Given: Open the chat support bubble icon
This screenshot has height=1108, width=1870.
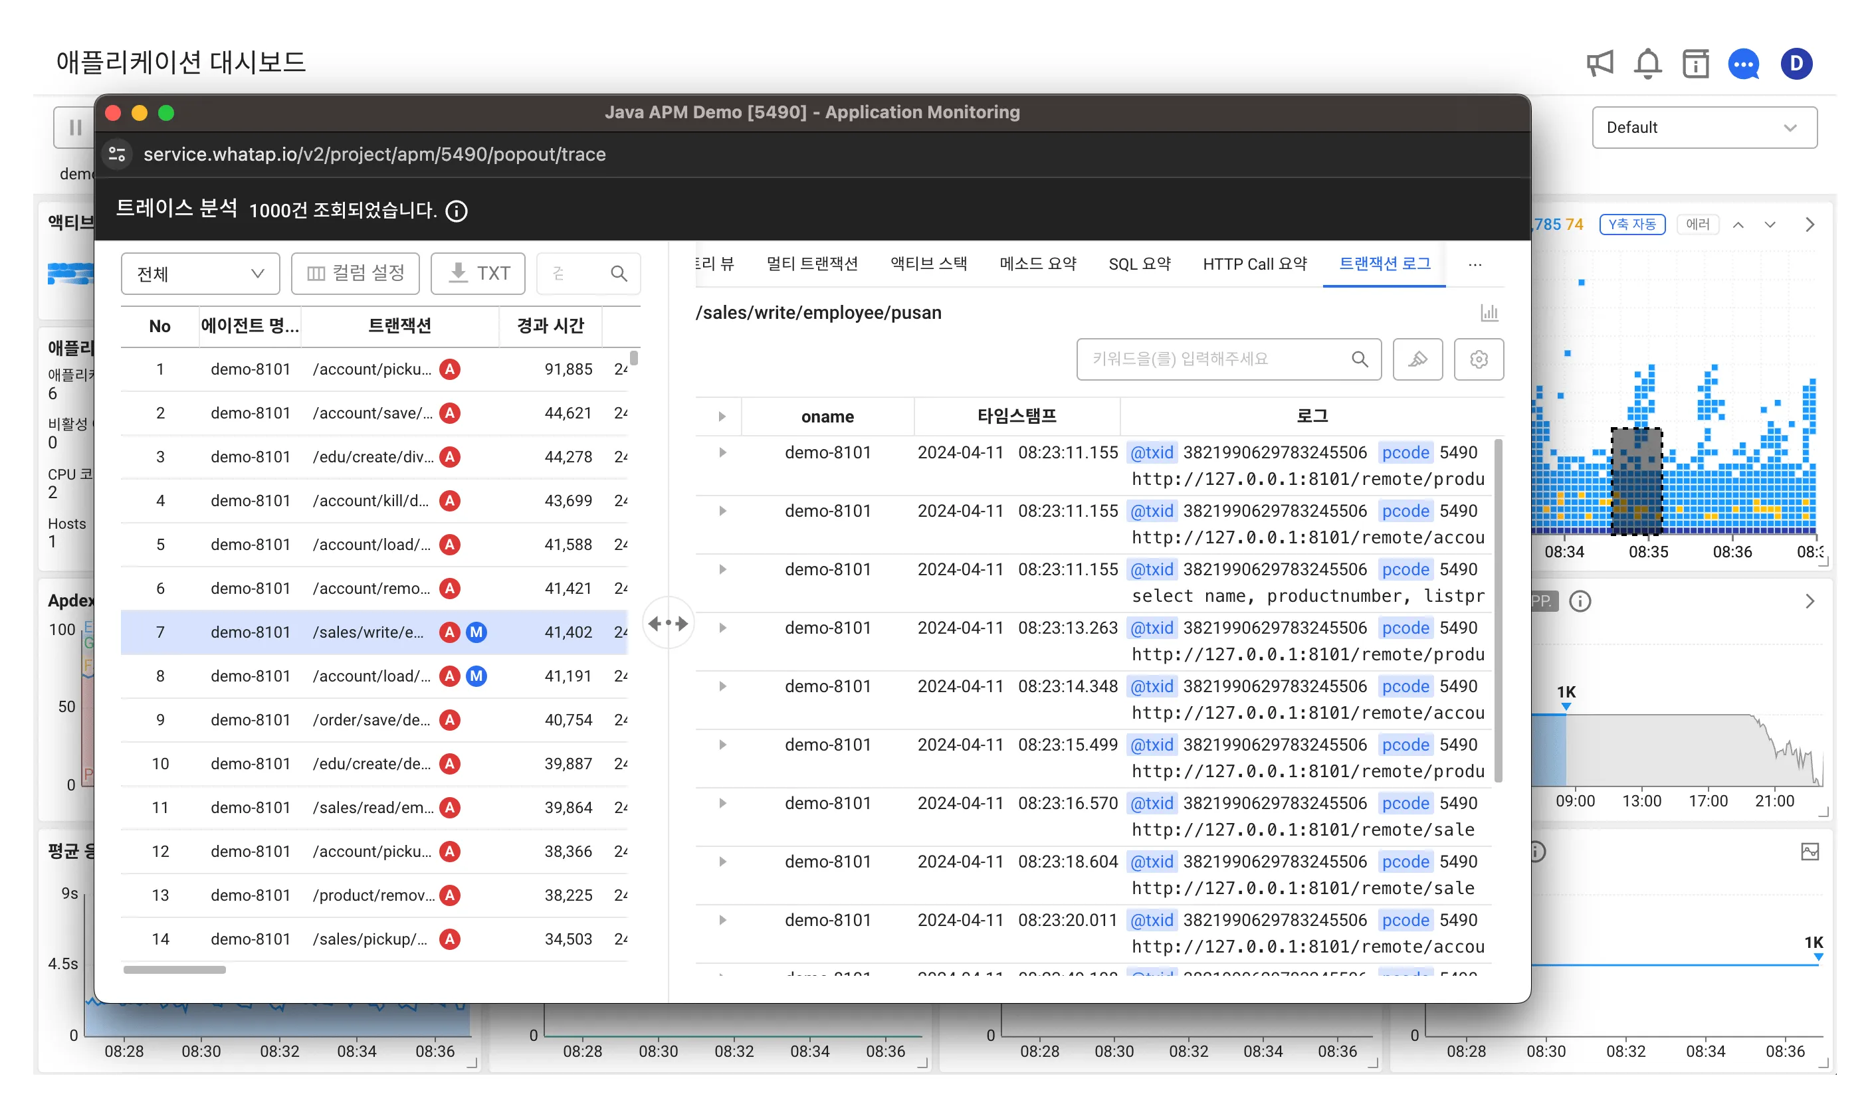Looking at the screenshot, I should coord(1743,64).
